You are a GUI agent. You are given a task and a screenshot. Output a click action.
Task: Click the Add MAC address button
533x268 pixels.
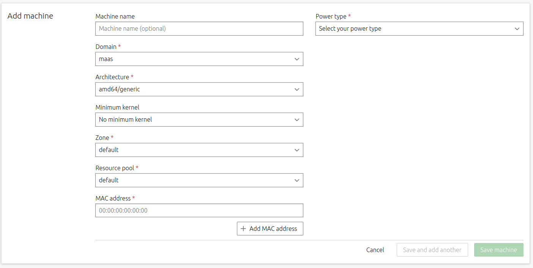[x=270, y=229]
